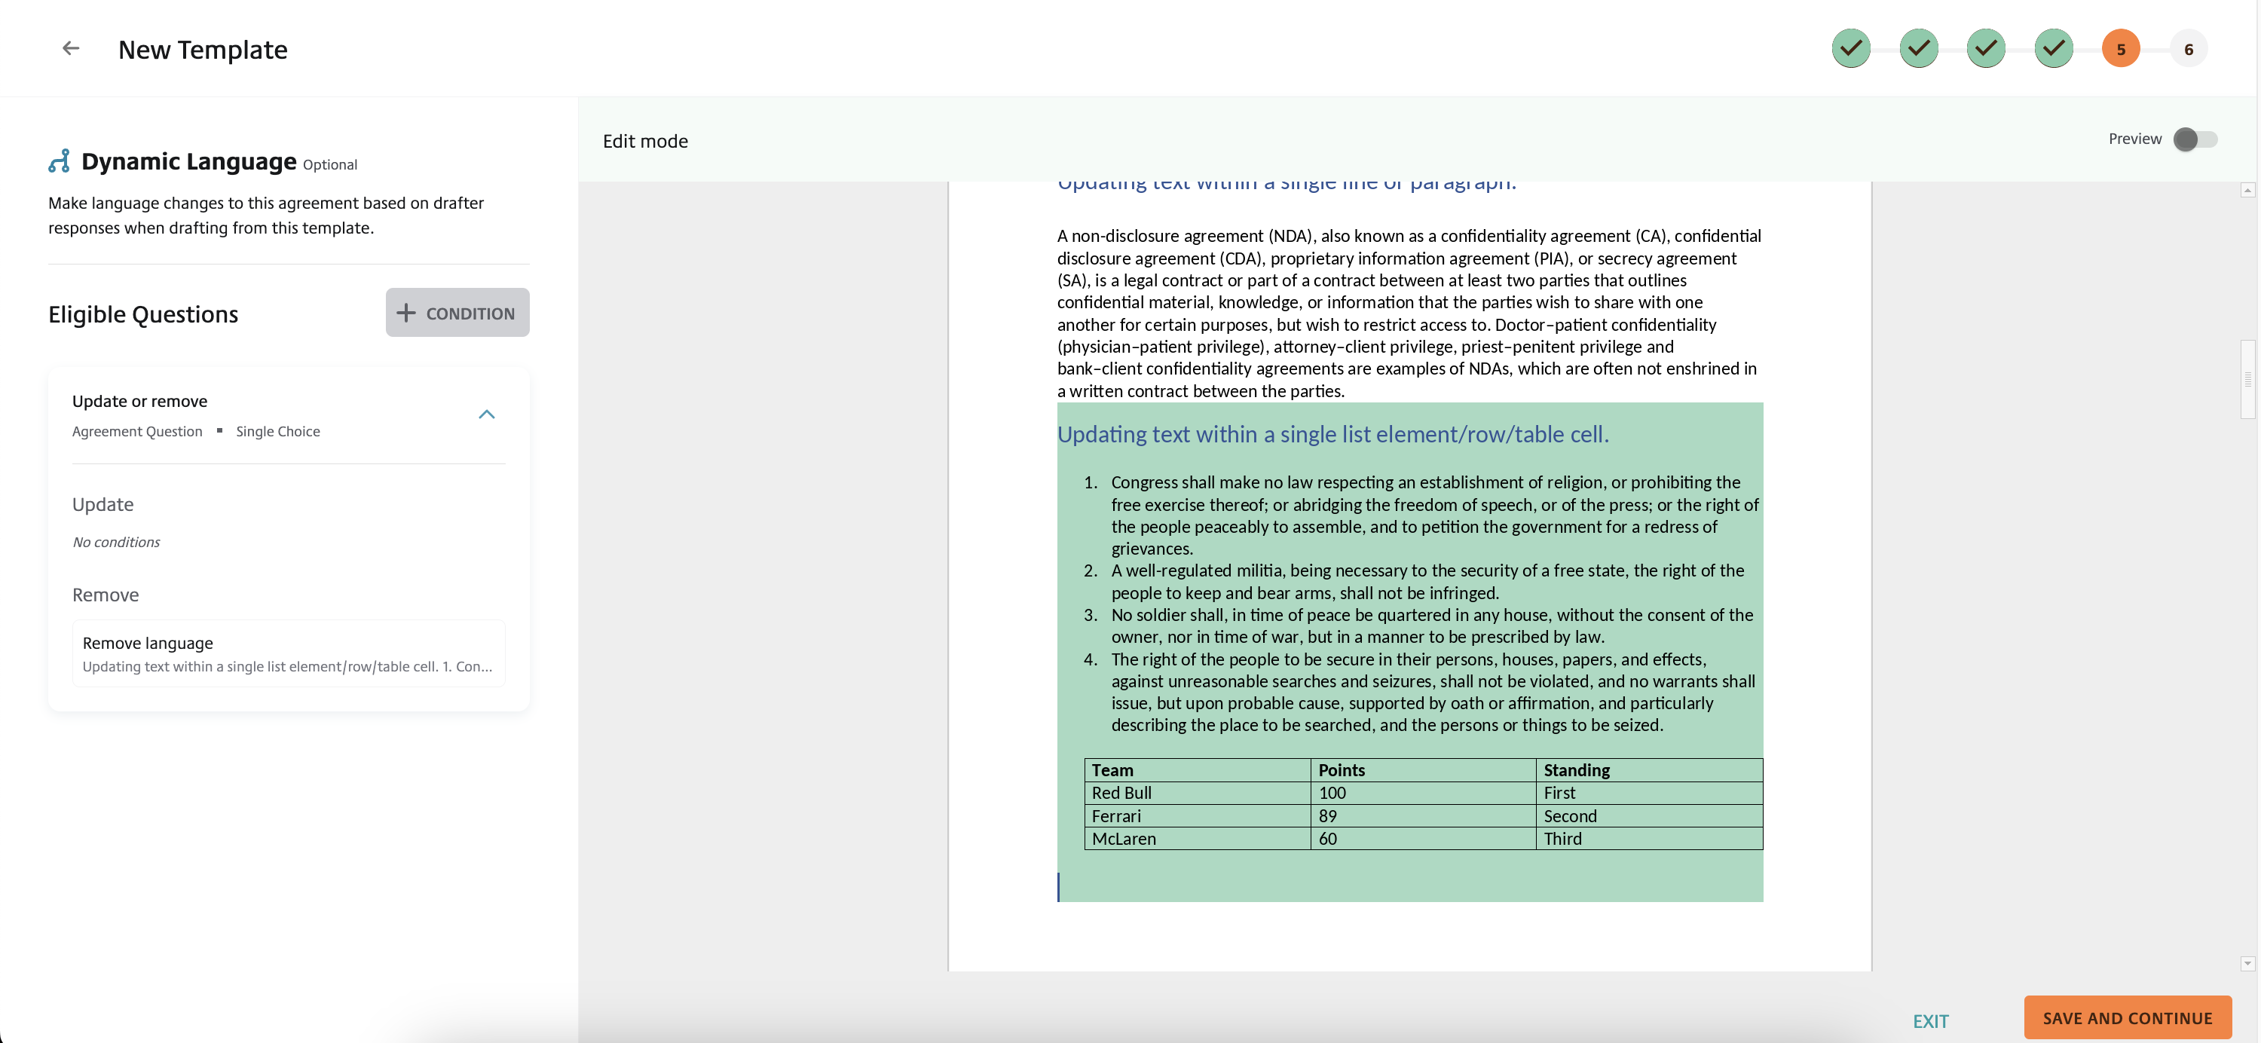Click the 'First' standing cell
The height and width of the screenshot is (1043, 2261).
pyautogui.click(x=1649, y=793)
